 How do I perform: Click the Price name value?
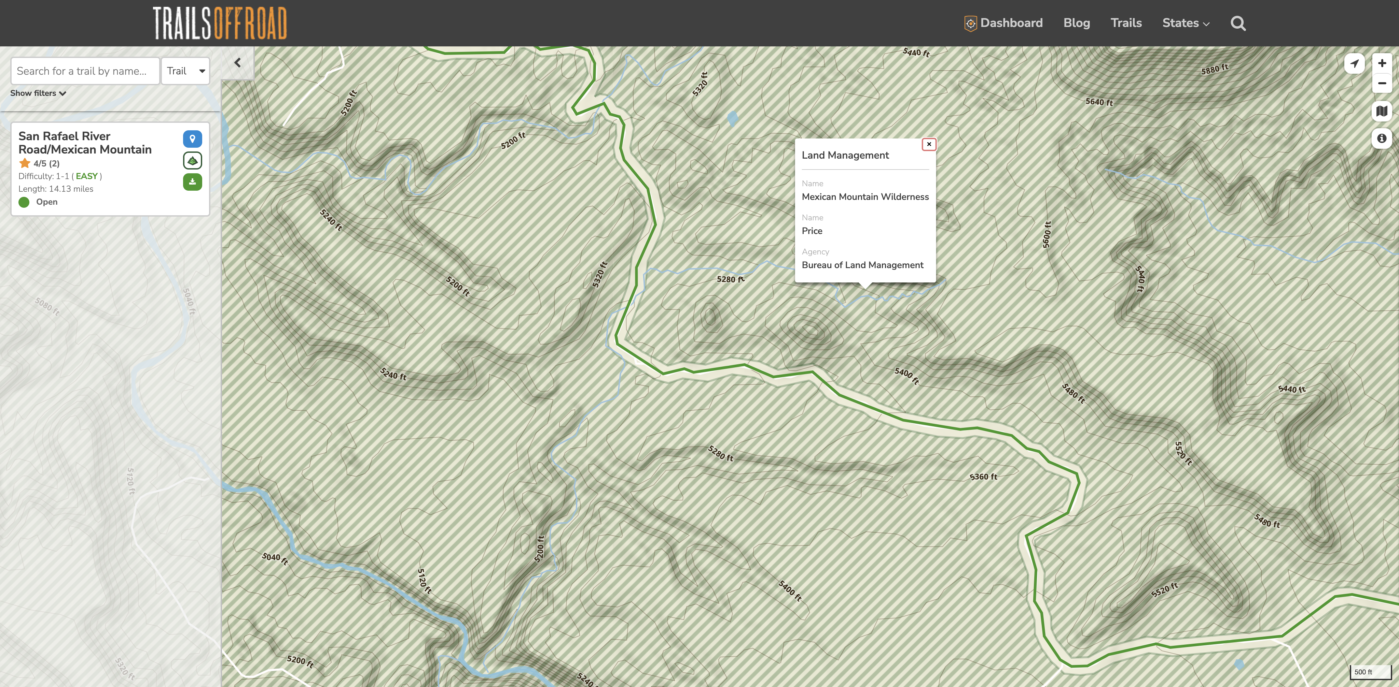(x=812, y=231)
